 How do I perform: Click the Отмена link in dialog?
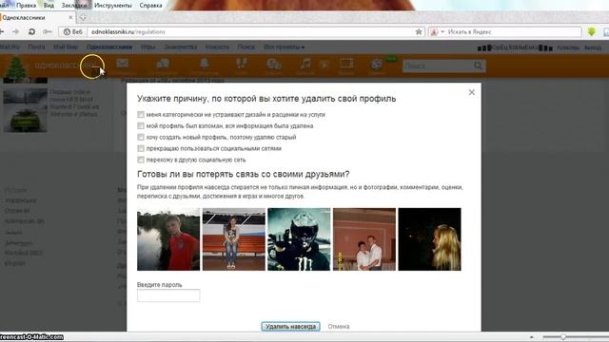point(339,327)
